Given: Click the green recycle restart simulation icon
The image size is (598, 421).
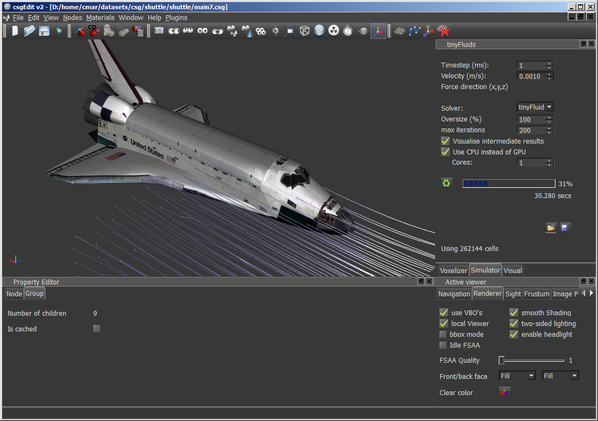Looking at the screenshot, I should pos(446,183).
